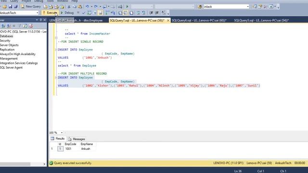Collapse the single-record INSERT INTO Employee block
Image resolution: width=308 pixels, height=173 pixels.
pos(56,49)
